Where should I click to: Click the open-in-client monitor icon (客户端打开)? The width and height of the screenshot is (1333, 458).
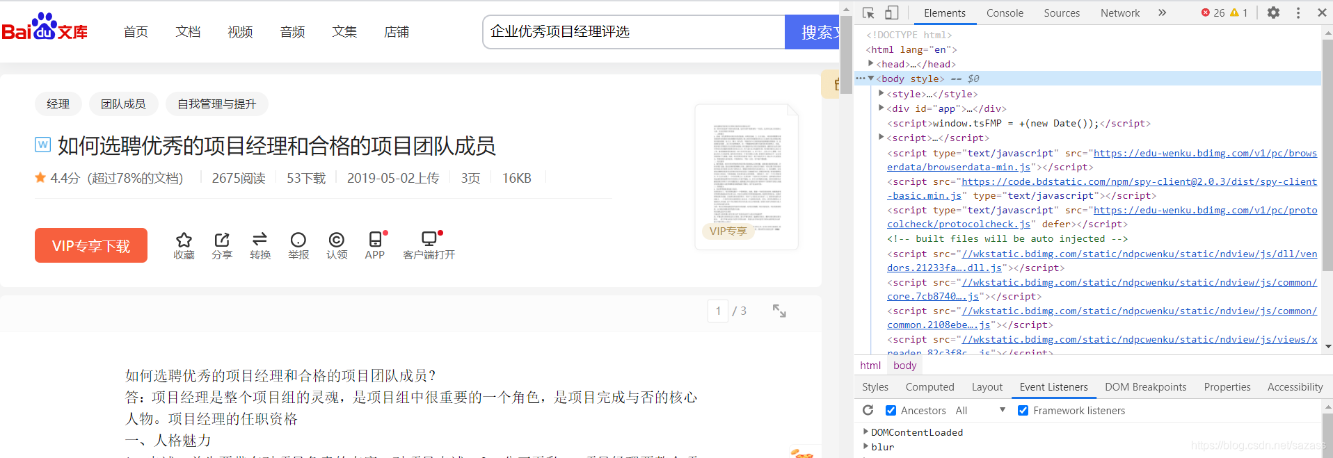[x=429, y=239]
